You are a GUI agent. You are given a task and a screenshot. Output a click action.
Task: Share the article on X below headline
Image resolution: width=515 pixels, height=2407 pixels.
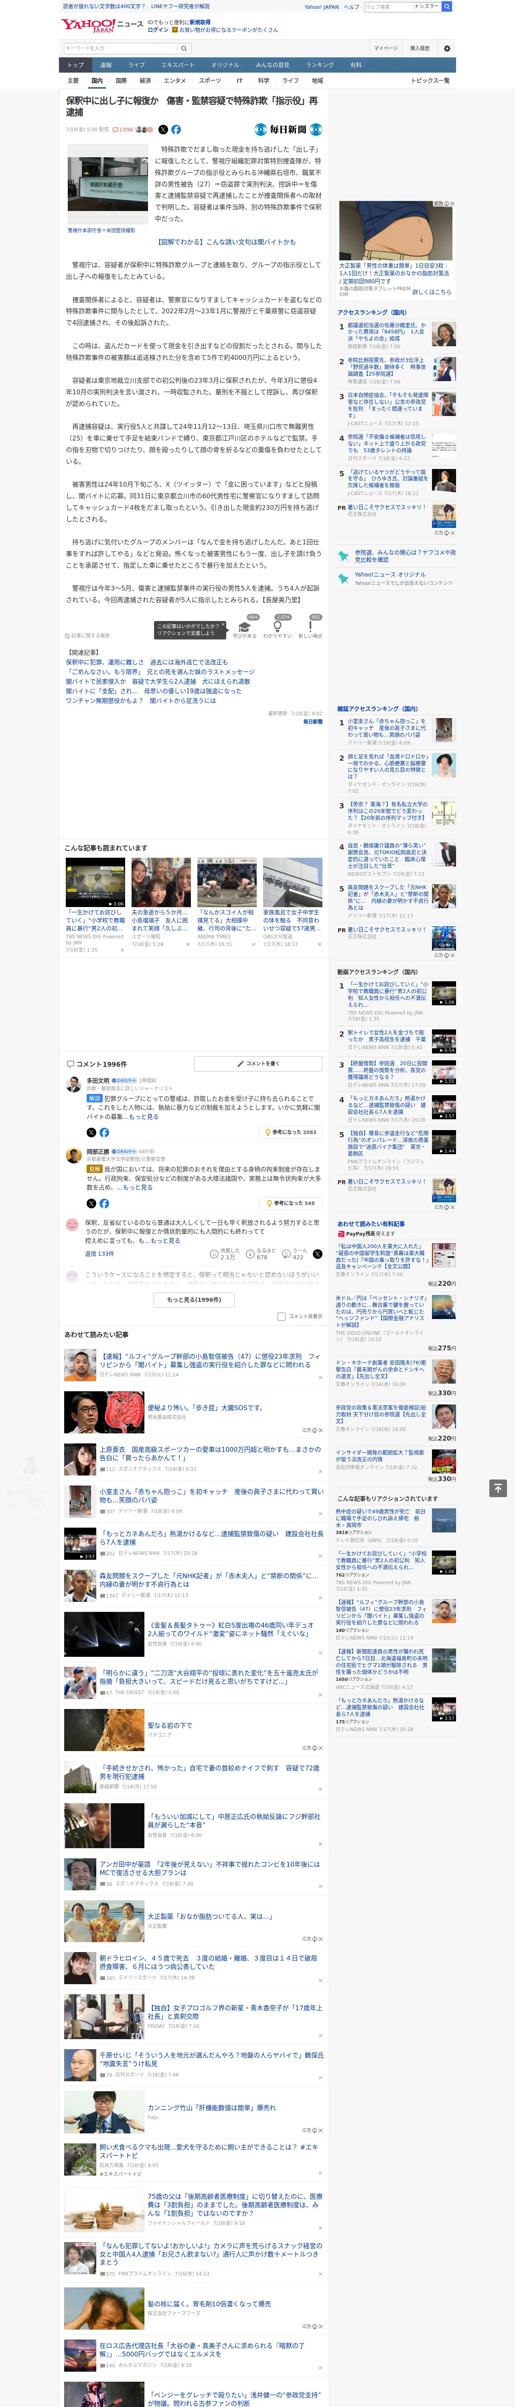coord(162,130)
